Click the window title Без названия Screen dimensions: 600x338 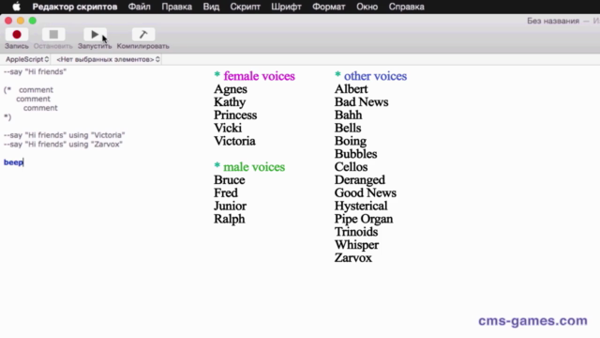(x=553, y=21)
